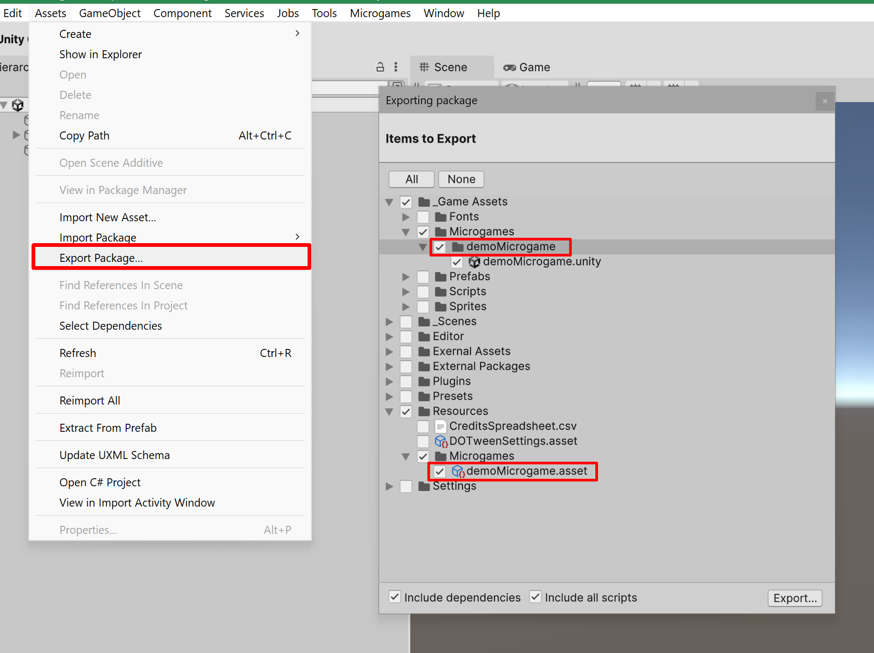Click the External Packages folder icon
Image resolution: width=874 pixels, height=653 pixels.
coord(424,367)
